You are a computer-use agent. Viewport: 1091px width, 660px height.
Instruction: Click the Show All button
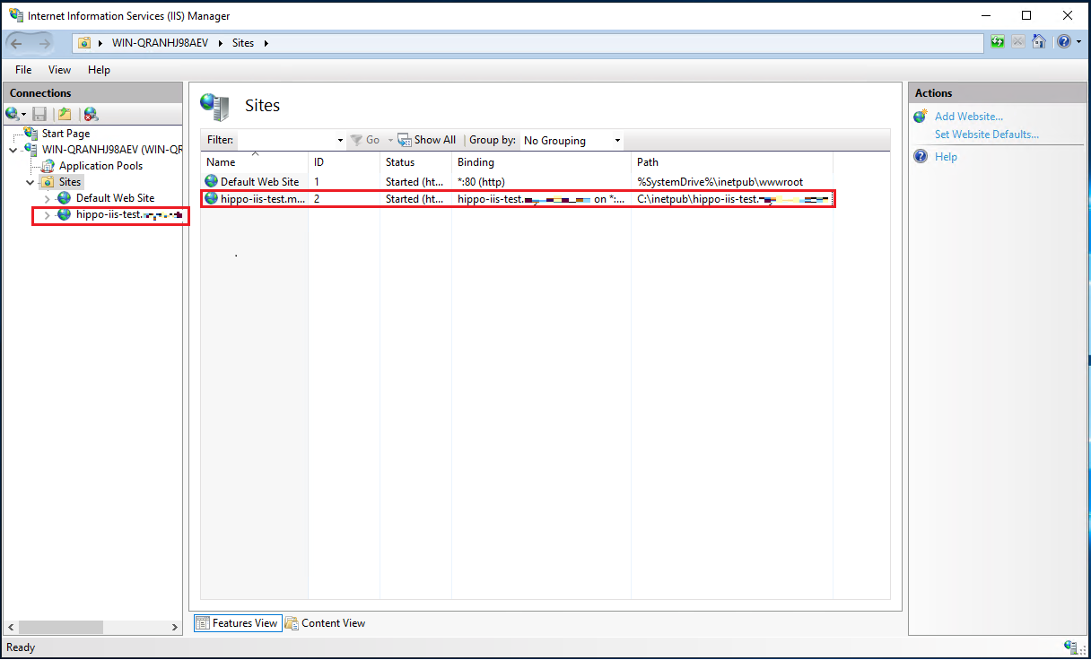point(428,140)
